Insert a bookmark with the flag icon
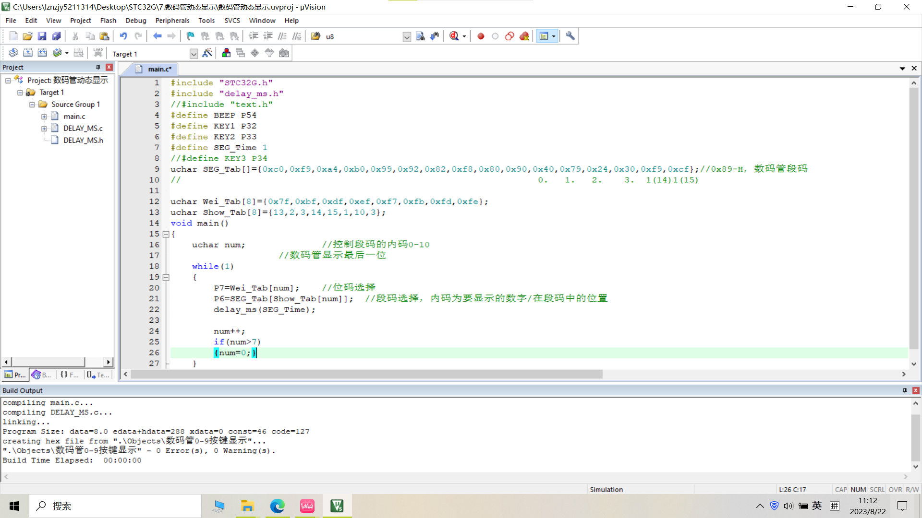This screenshot has width=922, height=518. pos(191,36)
